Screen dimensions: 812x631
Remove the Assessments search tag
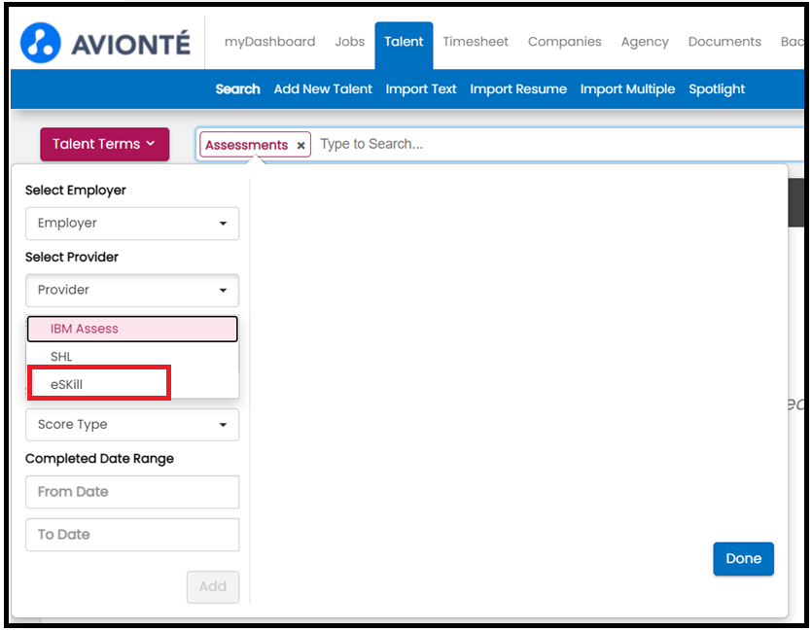click(x=300, y=146)
